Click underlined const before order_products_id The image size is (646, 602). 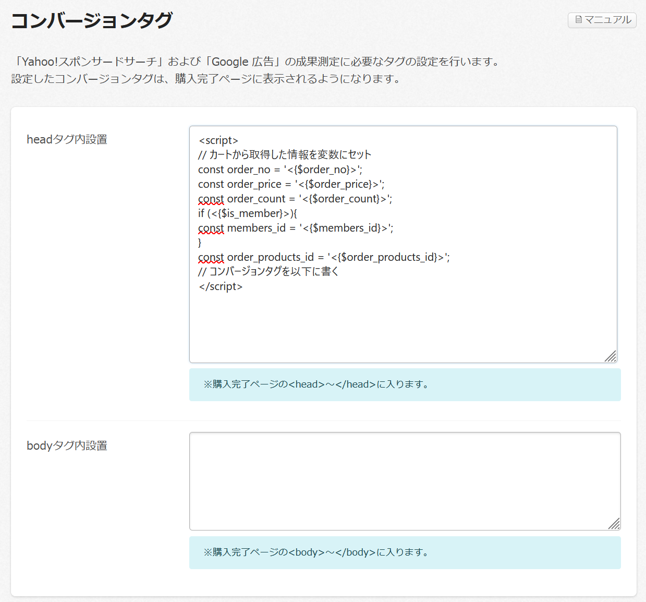211,257
